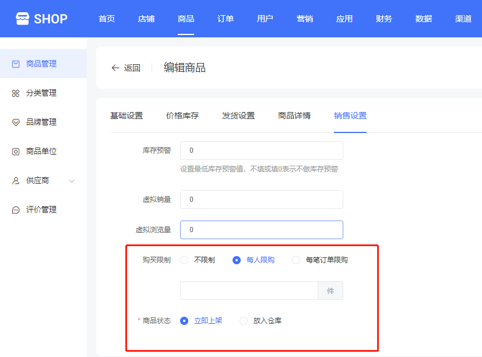The width and height of the screenshot is (482, 357).
Task: Click the 评价管理 chat bubble icon
Action: click(16, 210)
